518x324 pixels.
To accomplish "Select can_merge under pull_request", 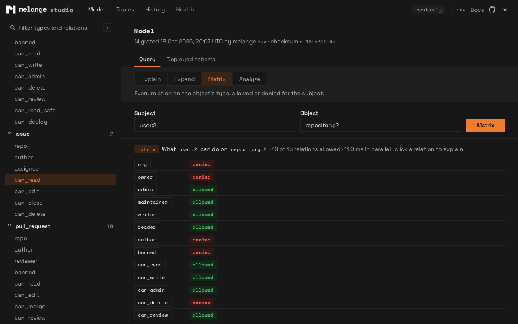I will 60,306.
